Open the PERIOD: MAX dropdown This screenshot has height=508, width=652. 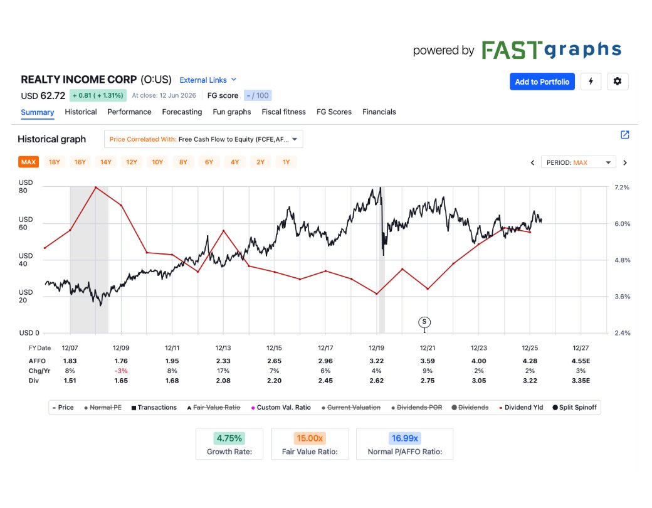[x=578, y=162]
